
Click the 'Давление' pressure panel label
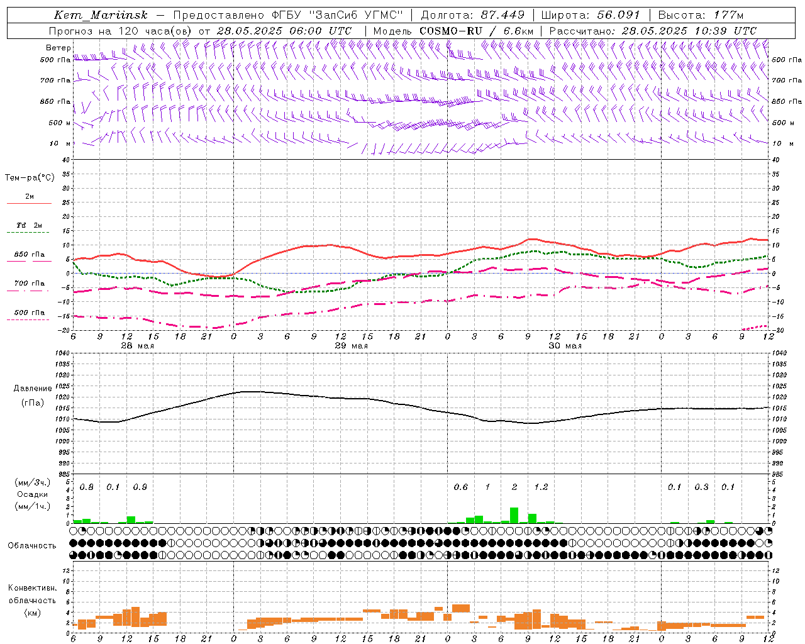(32, 389)
